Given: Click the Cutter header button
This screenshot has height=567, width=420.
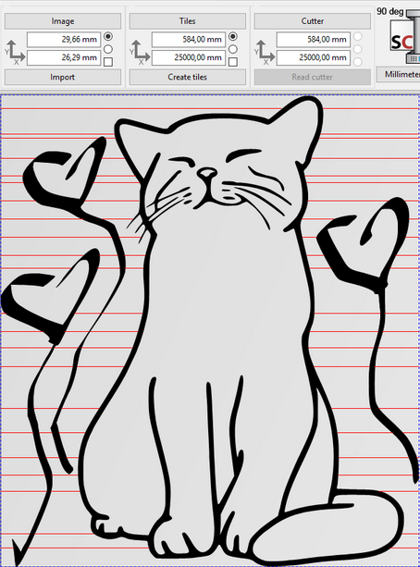Looking at the screenshot, I should click(x=312, y=21).
